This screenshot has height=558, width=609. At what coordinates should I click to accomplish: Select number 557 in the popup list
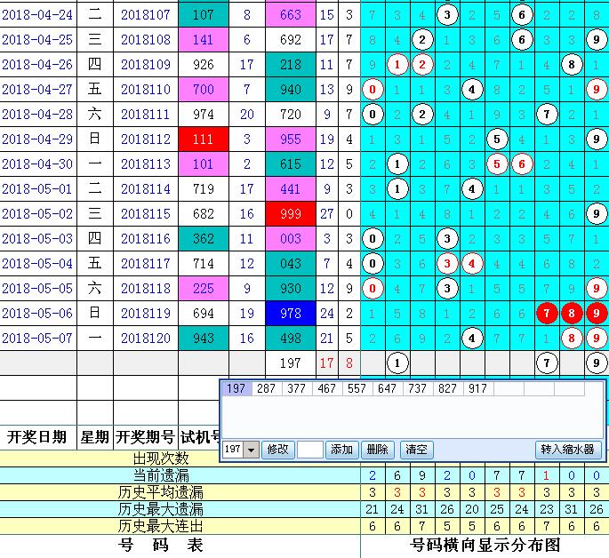click(357, 388)
